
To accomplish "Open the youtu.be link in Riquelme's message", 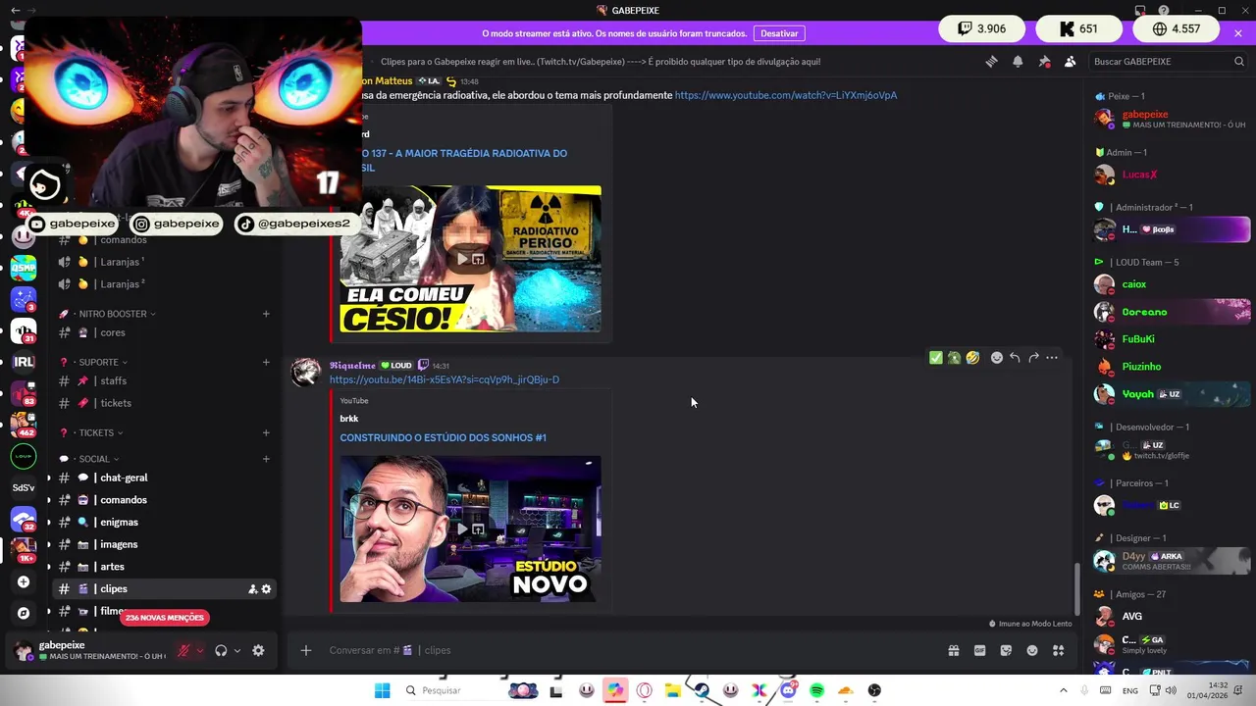I will (x=445, y=379).
